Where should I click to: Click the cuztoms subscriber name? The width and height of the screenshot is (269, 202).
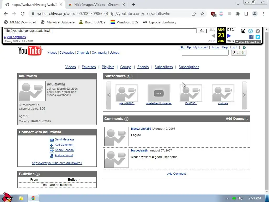click(223, 103)
